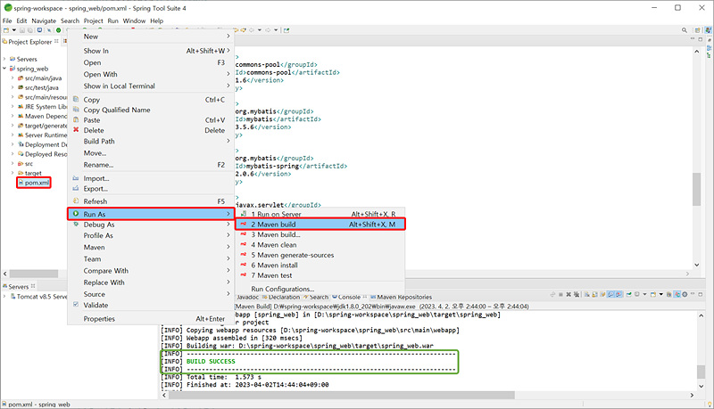Image resolution: width=714 pixels, height=409 pixels.
Task: Click the Run on Server icon
Action: pos(243,214)
